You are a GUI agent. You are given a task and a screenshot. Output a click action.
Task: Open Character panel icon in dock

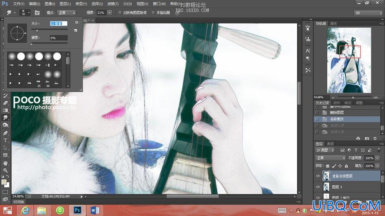coord(308,51)
